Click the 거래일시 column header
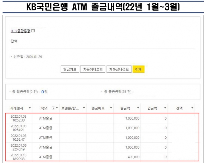This screenshot has width=205, height=163. [17, 108]
